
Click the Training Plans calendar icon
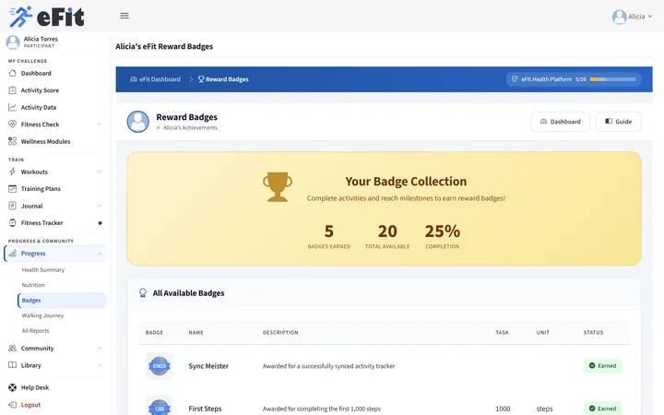pyautogui.click(x=12, y=188)
